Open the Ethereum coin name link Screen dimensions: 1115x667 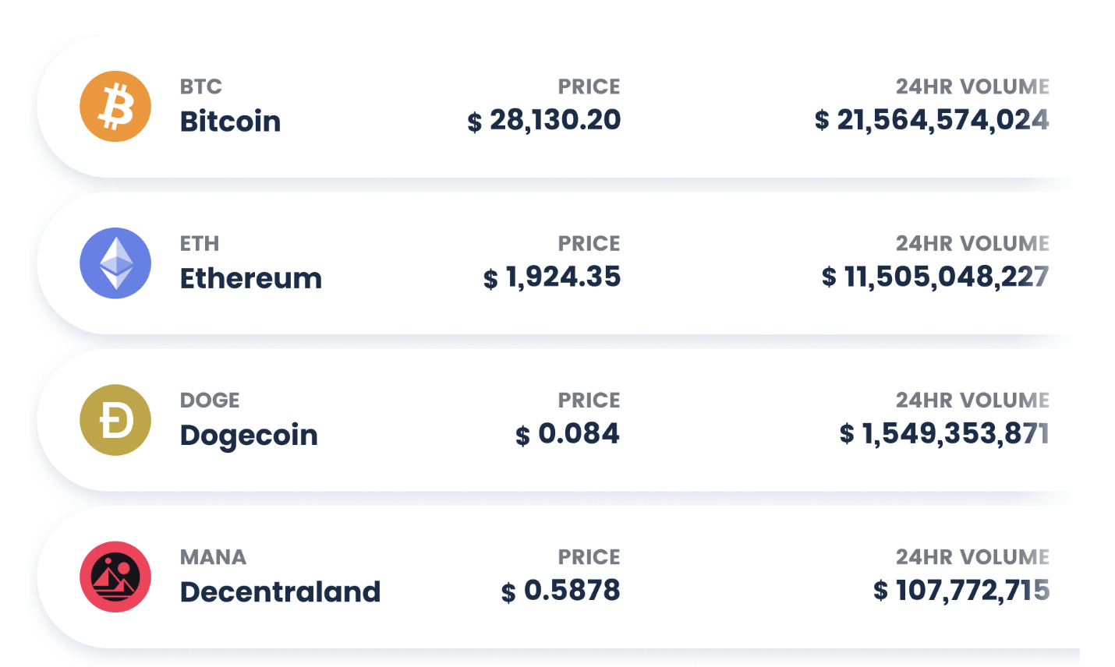(251, 278)
